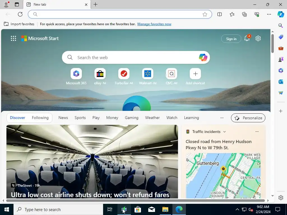Open sidebar Outlook icon
Viewport: 287px width, 215px height.
click(x=281, y=81)
